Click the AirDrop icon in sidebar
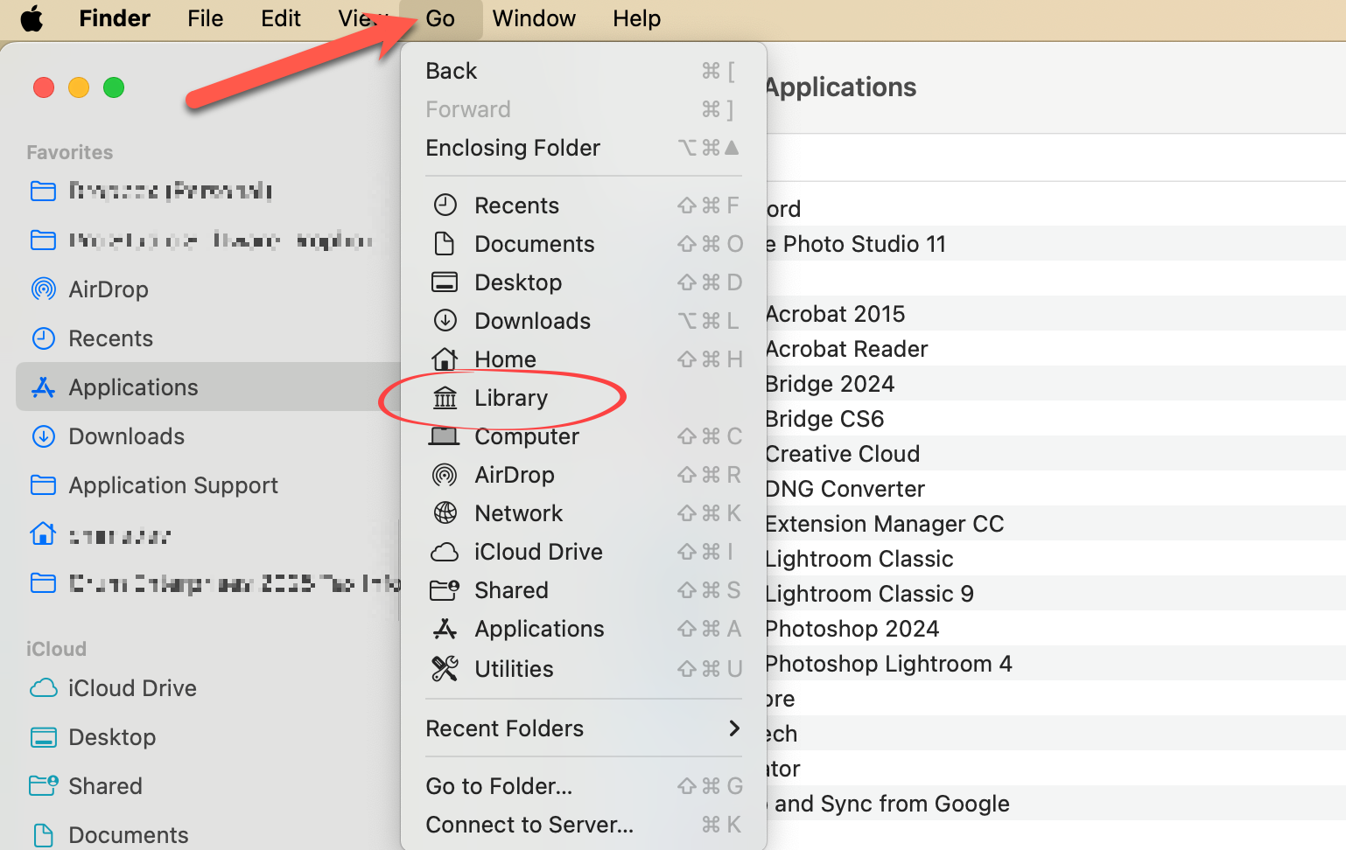Image resolution: width=1346 pixels, height=850 pixels. point(43,289)
